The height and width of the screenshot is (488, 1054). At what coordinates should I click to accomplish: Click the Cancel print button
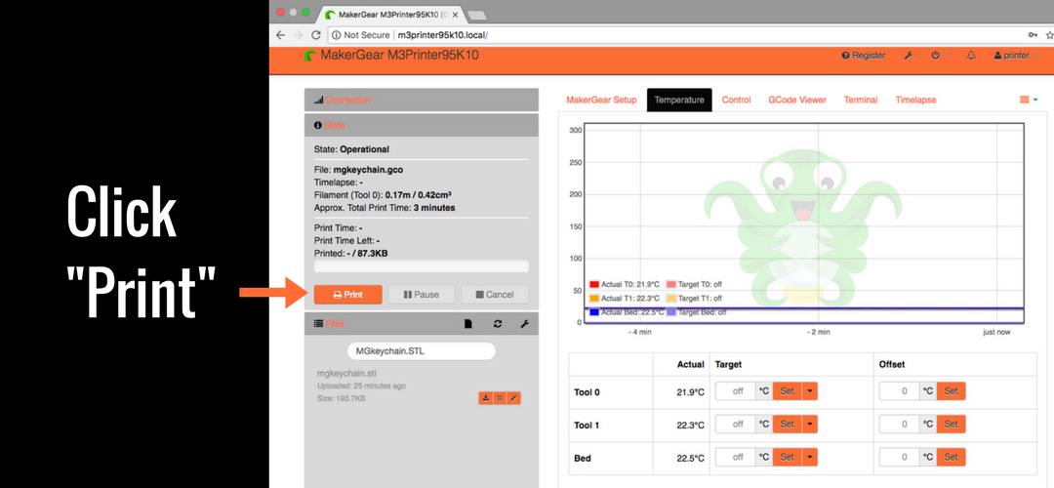click(x=494, y=294)
